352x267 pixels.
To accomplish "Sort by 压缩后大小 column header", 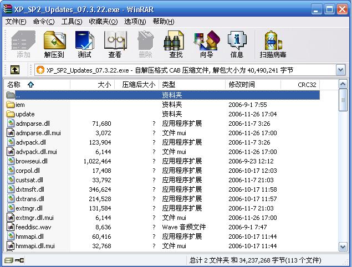I will click(x=137, y=85).
